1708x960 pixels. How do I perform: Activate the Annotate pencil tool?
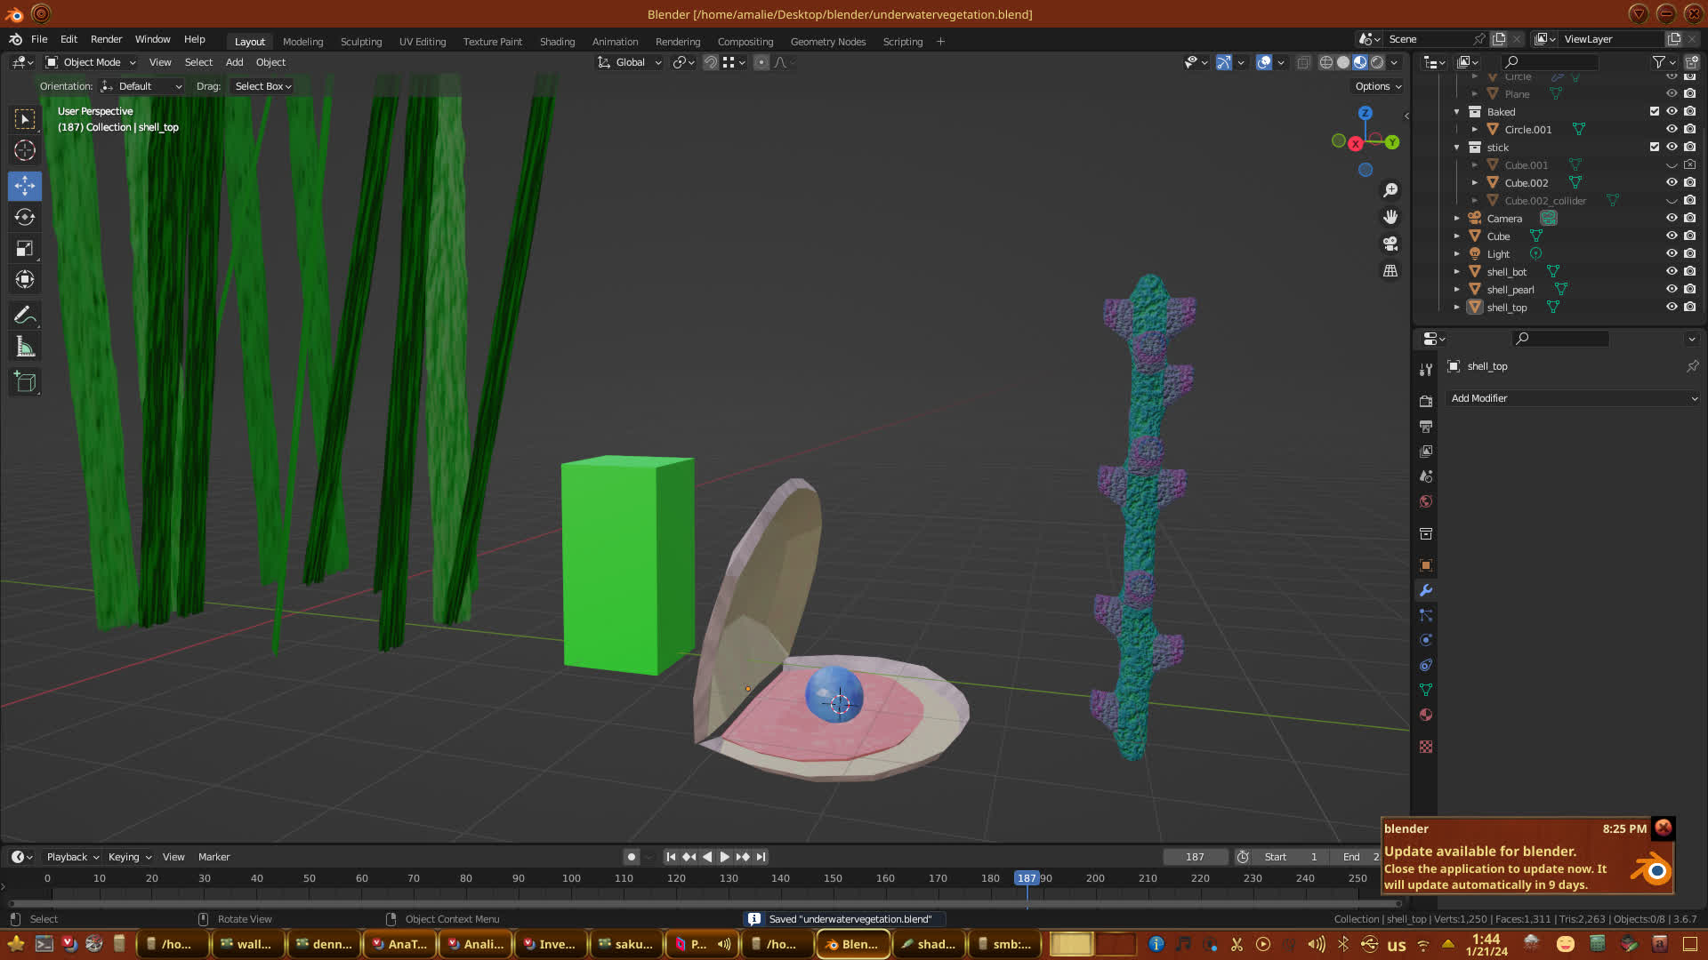point(25,315)
